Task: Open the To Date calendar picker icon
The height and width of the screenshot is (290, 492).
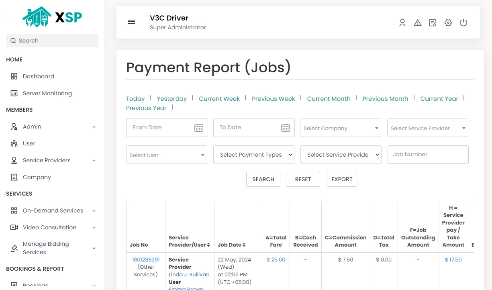Action: point(286,127)
